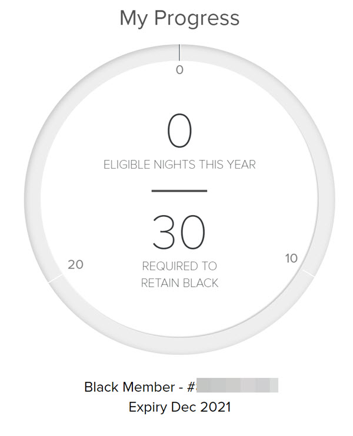Image resolution: width=353 pixels, height=436 pixels.
Task: Click the tick line beside the 10 label
Action: (308, 273)
